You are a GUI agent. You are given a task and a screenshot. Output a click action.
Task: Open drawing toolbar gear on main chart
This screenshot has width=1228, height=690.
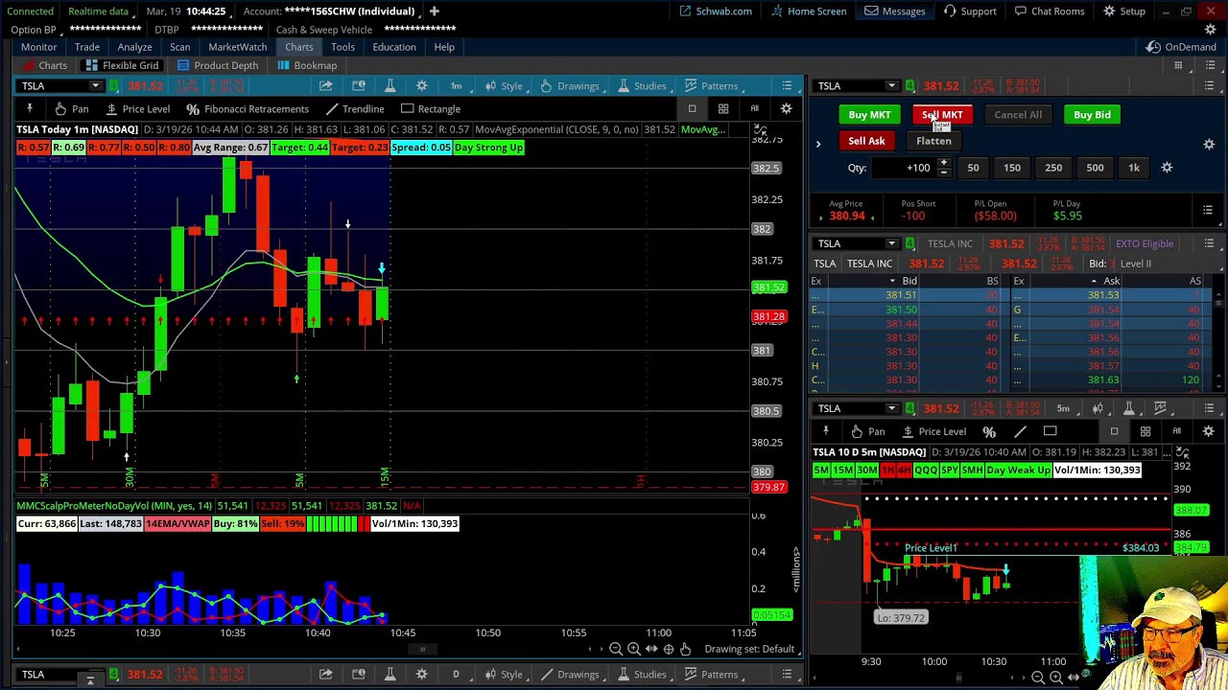786,108
